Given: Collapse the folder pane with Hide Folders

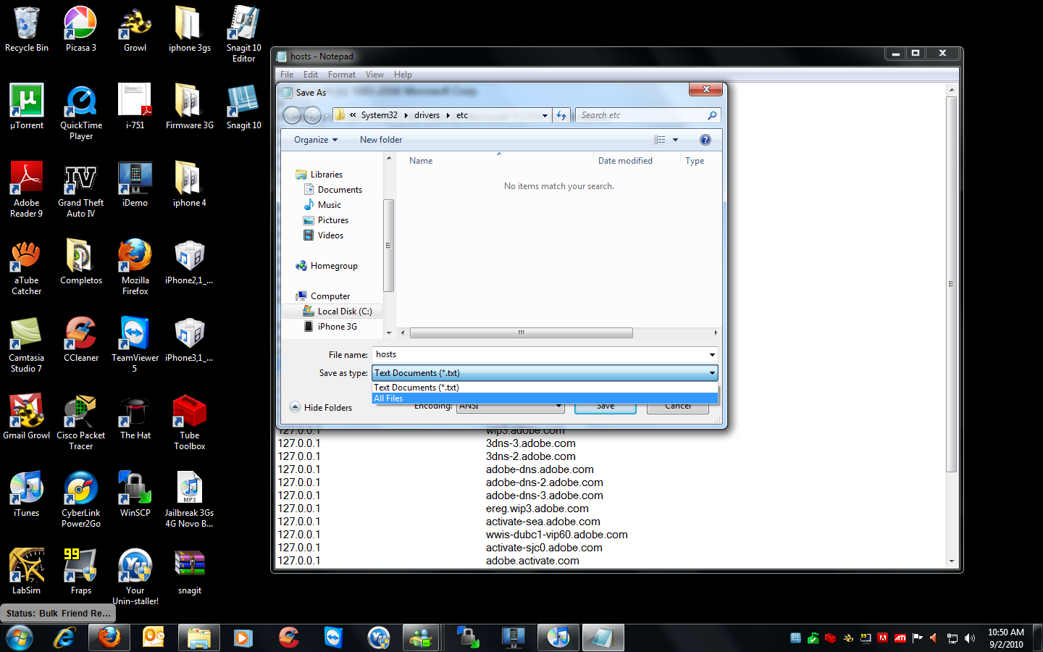Looking at the screenshot, I should (x=321, y=407).
